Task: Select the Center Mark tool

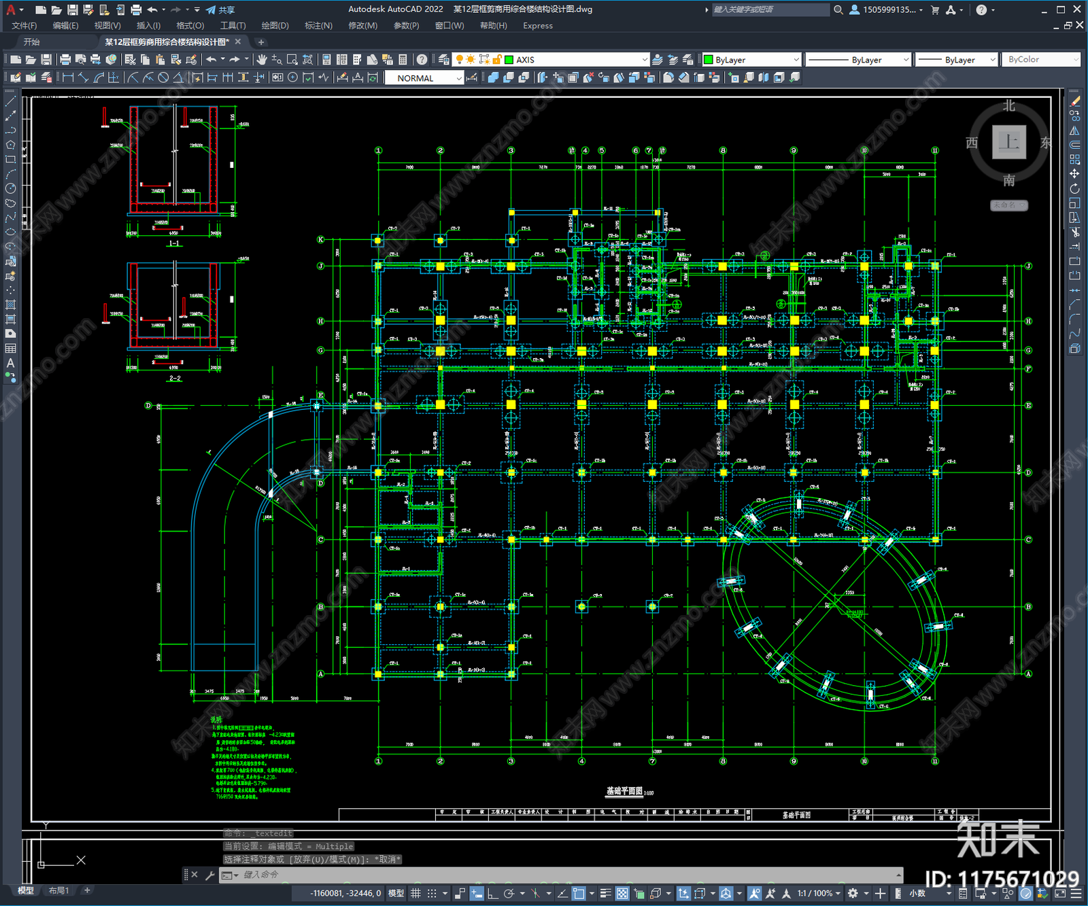Action: [292, 77]
